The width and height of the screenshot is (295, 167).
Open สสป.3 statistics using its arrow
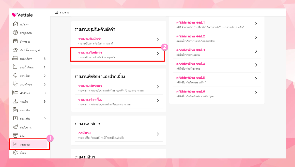point(256,51)
